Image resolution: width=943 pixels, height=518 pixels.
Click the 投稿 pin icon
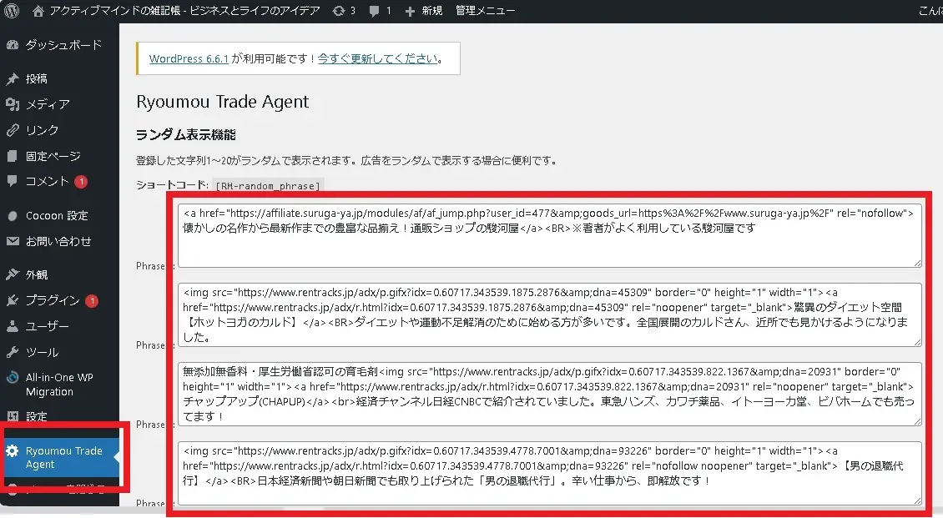12,78
